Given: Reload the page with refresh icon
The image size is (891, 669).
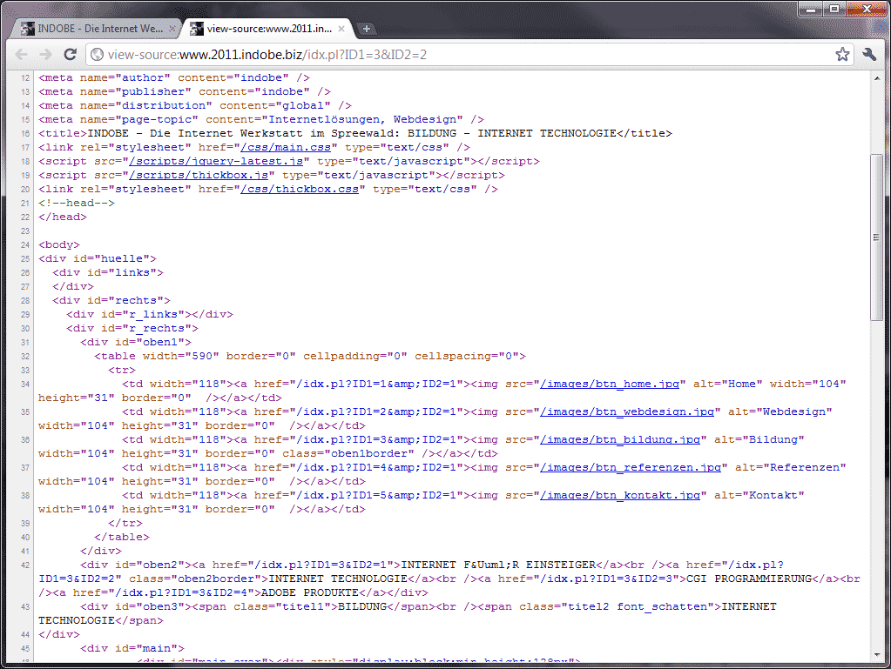Looking at the screenshot, I should click(71, 55).
